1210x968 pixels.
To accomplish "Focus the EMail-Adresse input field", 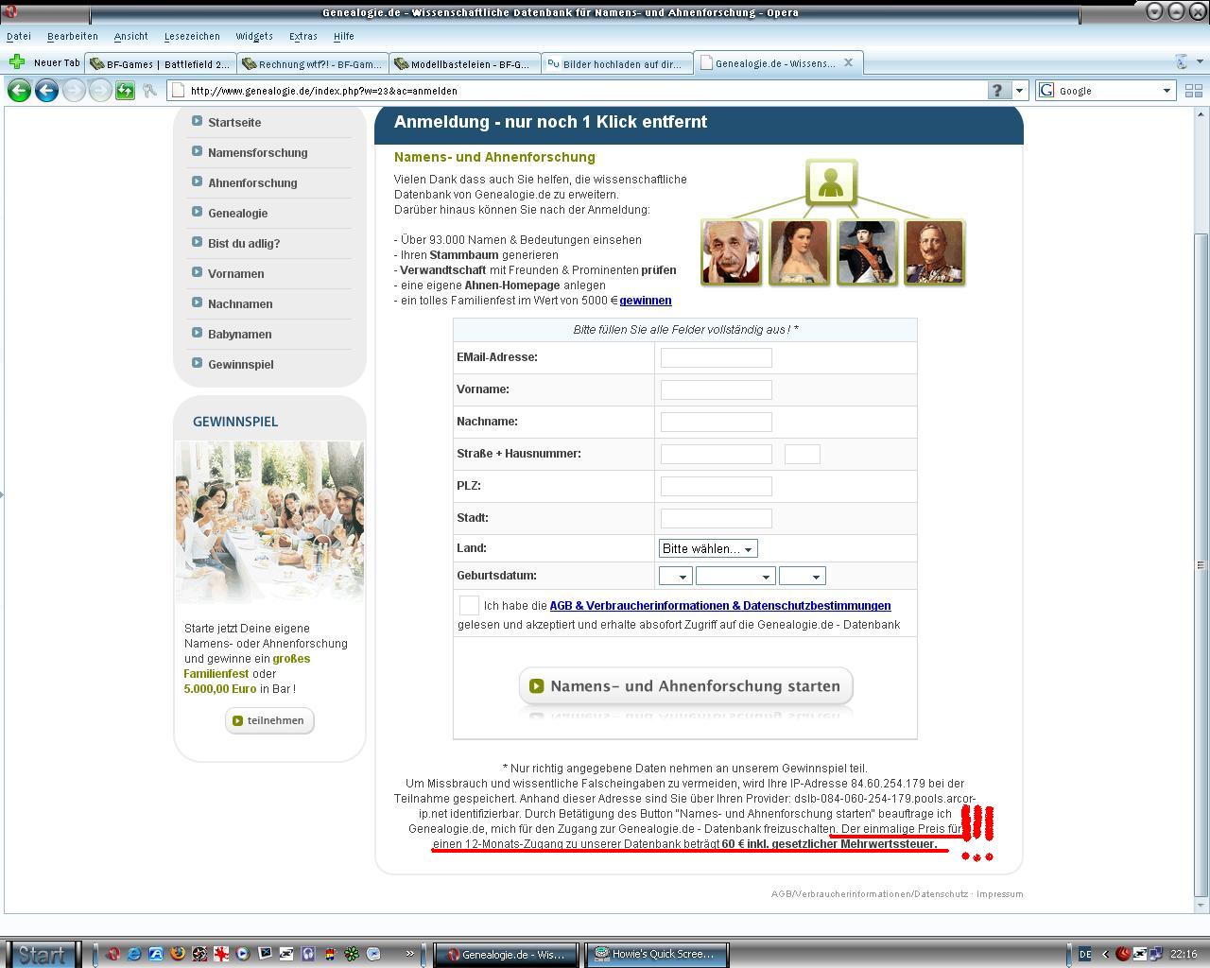I will (717, 357).
